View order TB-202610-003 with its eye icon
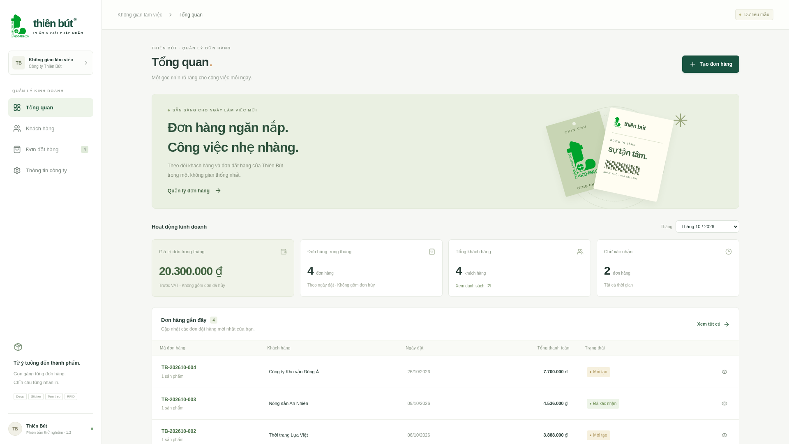 (x=724, y=404)
